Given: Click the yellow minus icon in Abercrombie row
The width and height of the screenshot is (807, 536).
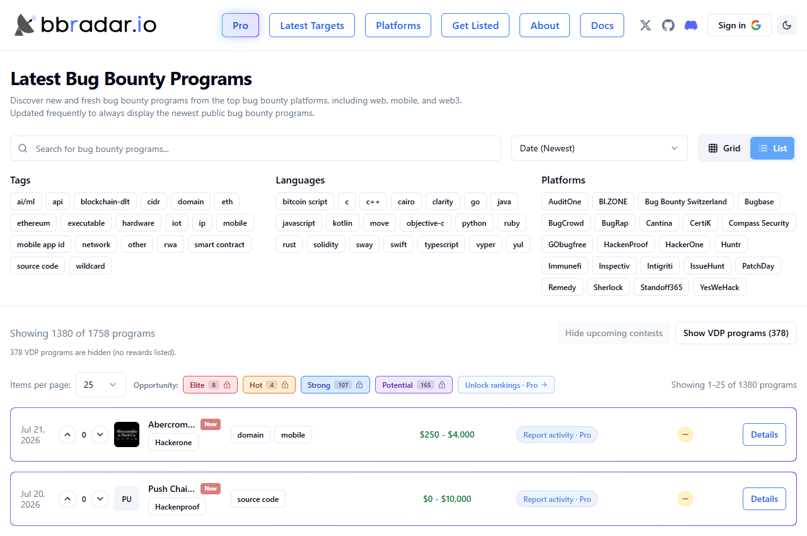Looking at the screenshot, I should tap(685, 434).
